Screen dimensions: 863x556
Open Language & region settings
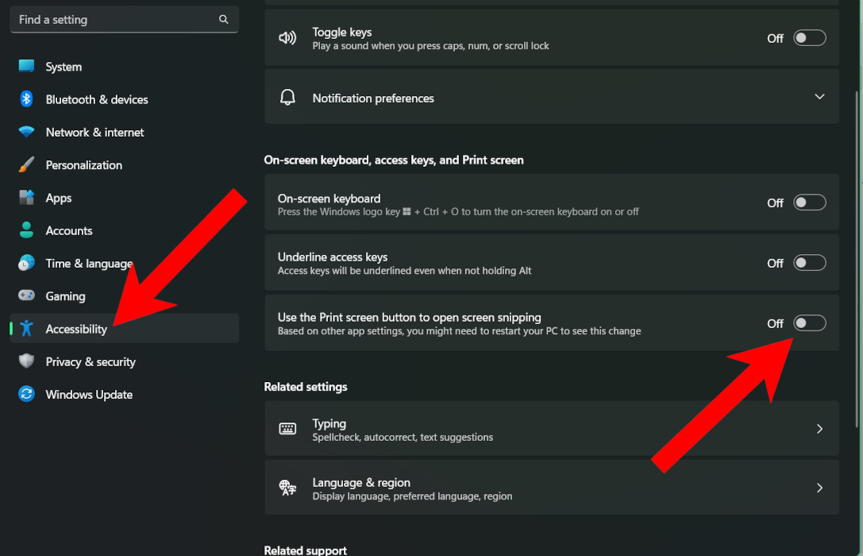[552, 487]
